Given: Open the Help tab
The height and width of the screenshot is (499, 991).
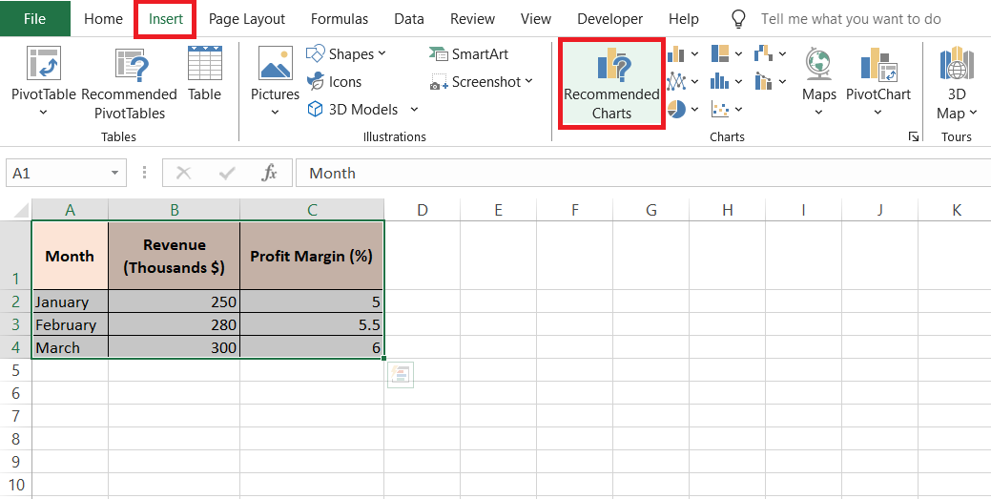Looking at the screenshot, I should point(683,19).
